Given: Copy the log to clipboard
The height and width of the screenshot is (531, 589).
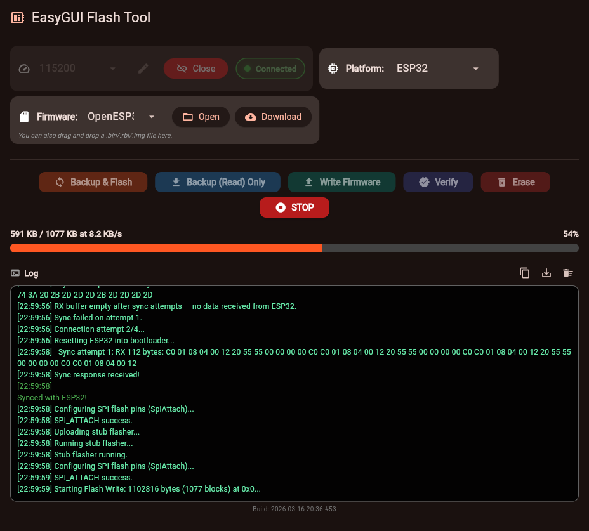Looking at the screenshot, I should pos(525,273).
